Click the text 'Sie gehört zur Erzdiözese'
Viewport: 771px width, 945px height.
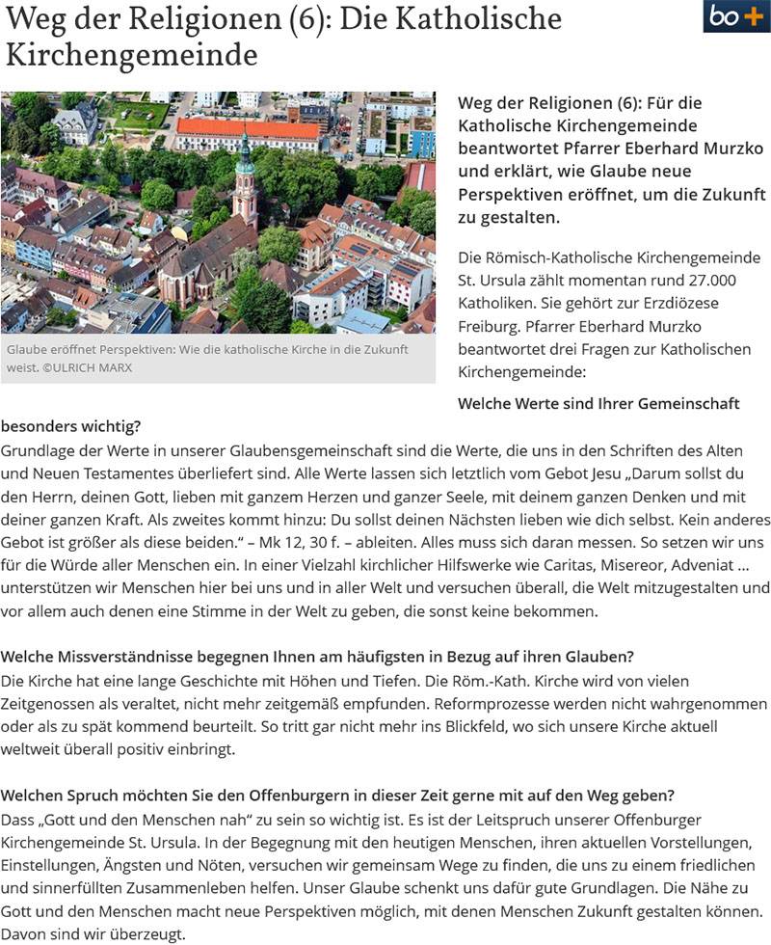coord(629,303)
